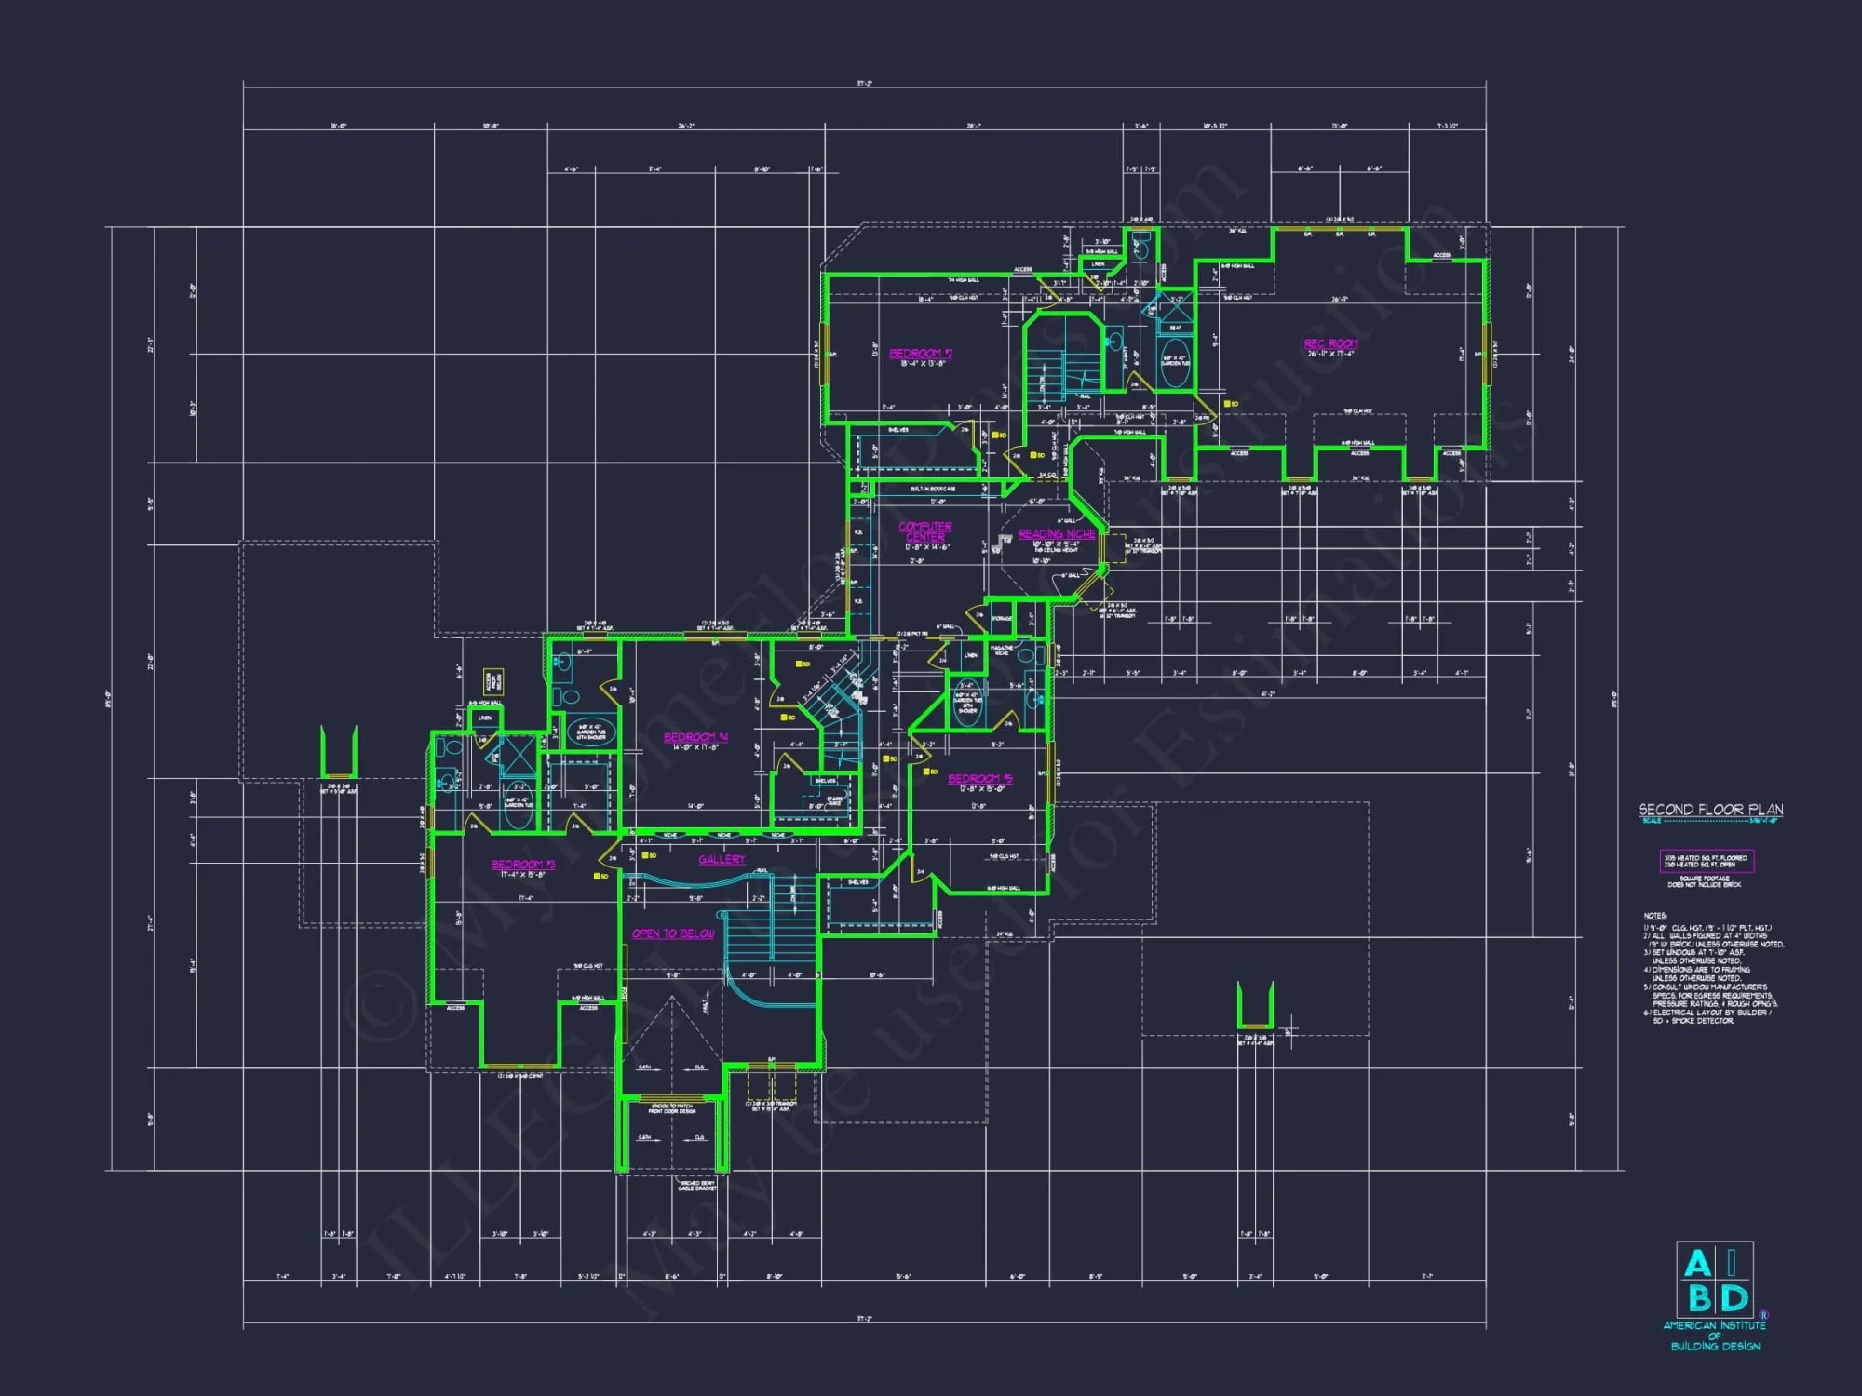Click the Bedroom #2 room label
Screen dimensions: 1862x1396
pyautogui.click(x=920, y=354)
